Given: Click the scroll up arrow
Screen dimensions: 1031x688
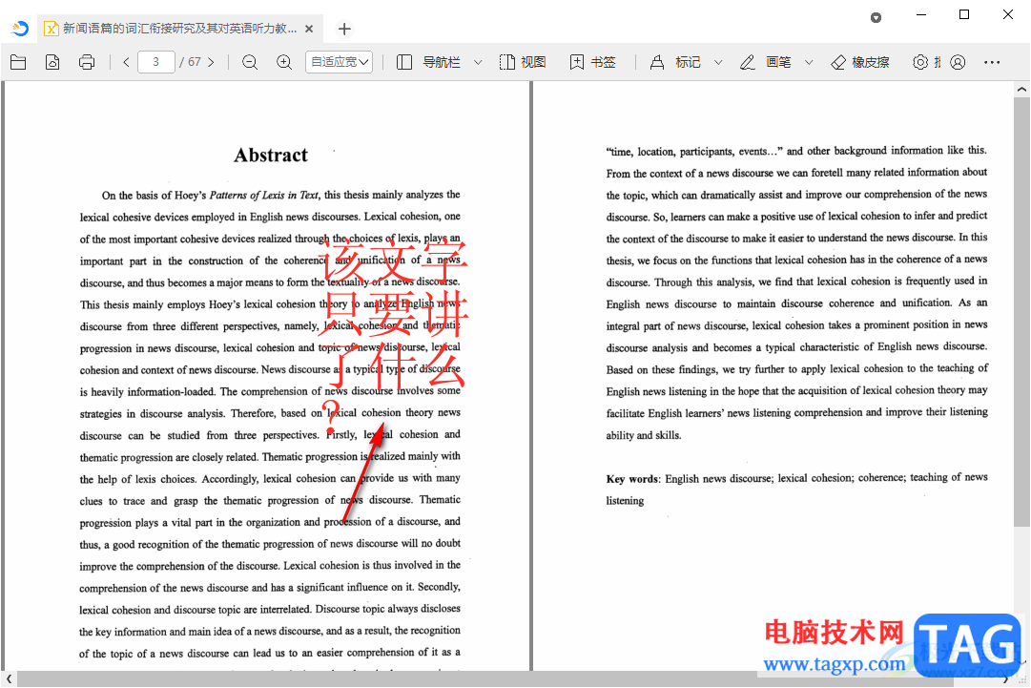Looking at the screenshot, I should click(1021, 89).
